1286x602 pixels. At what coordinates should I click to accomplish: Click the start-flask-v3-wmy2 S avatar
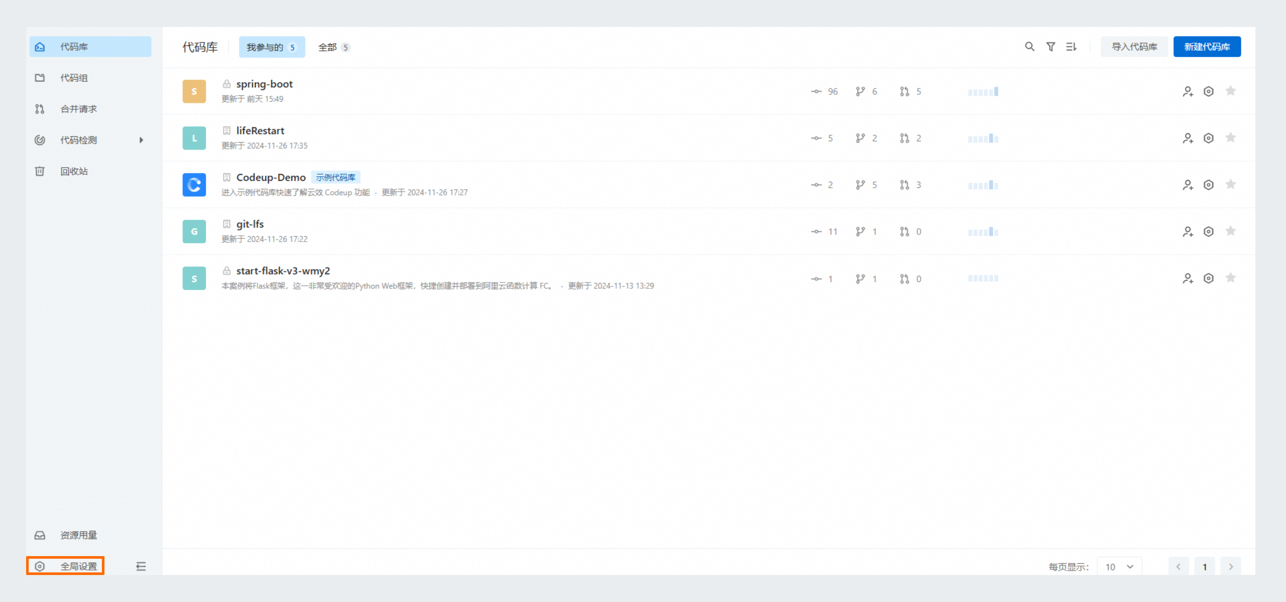194,279
